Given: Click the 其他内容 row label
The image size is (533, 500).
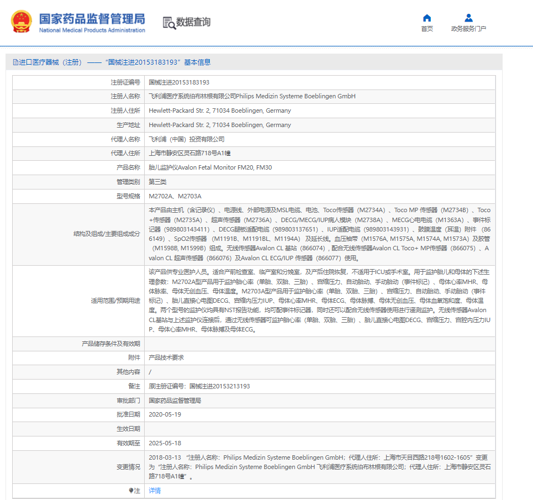Looking at the screenshot, I should [x=129, y=372].
